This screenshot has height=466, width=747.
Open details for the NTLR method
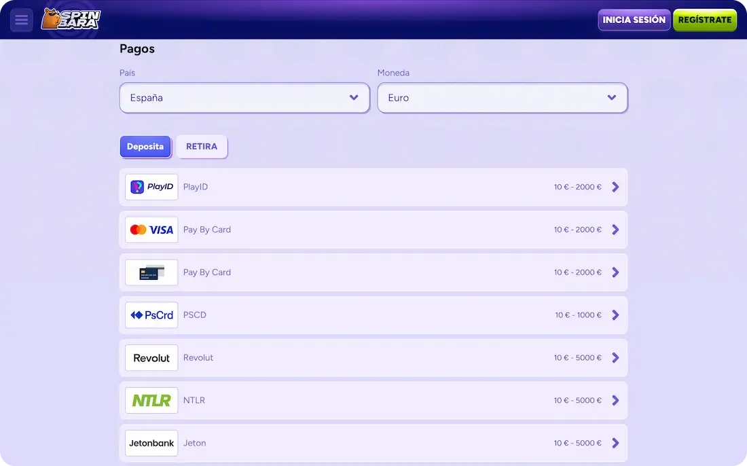[x=615, y=400]
